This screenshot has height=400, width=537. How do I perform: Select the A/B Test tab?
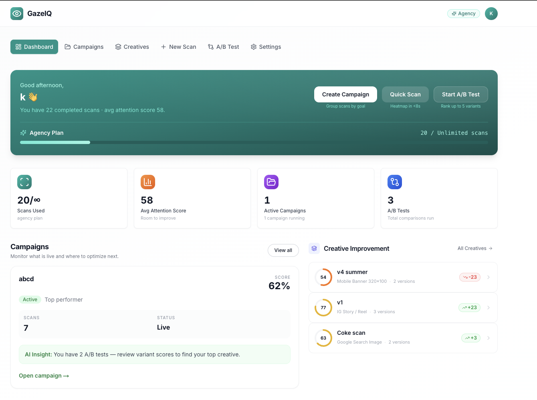click(223, 47)
